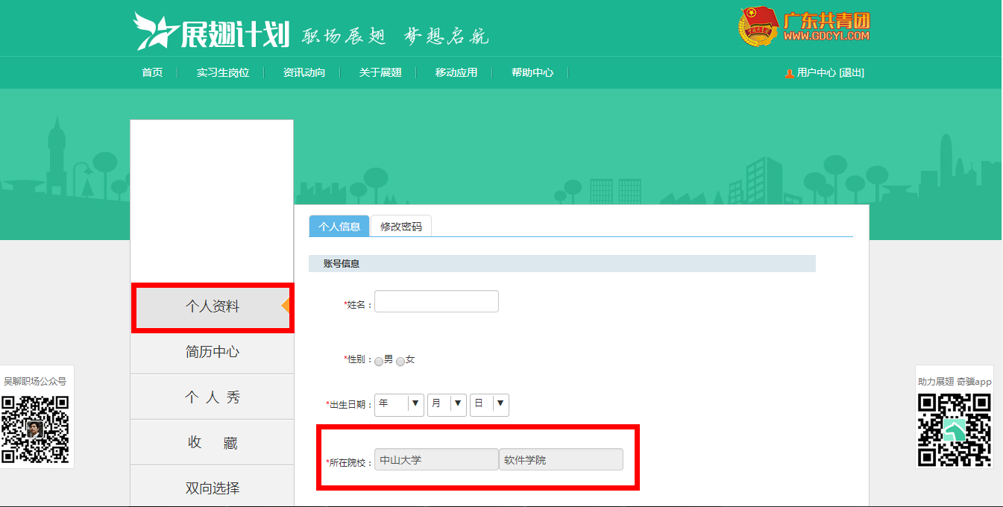Viewport: 1003px width, 507px height.
Task: Open 实习生岗位 in the navigation bar
Action: (x=222, y=72)
